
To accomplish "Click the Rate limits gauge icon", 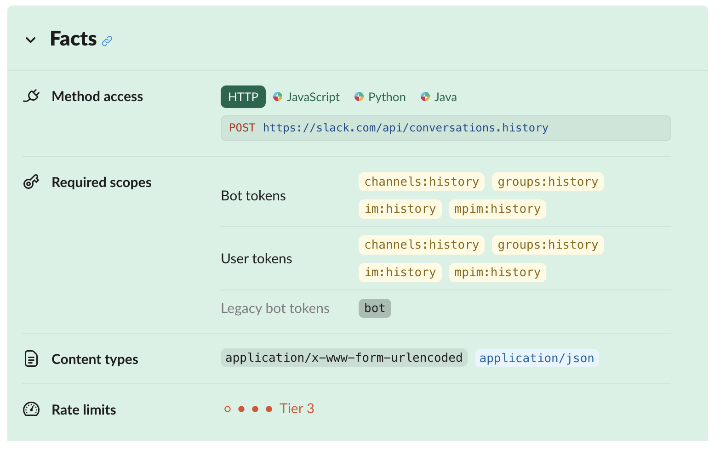I will tap(31, 409).
